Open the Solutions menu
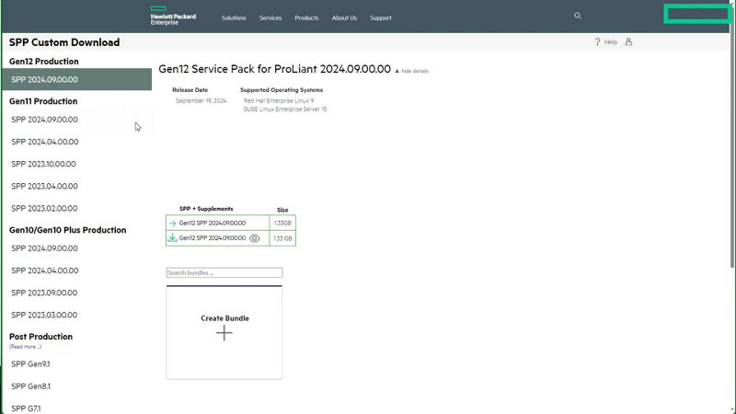 pos(234,17)
